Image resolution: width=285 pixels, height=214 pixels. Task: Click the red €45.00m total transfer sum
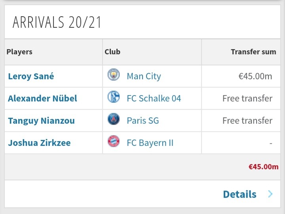tap(263, 167)
